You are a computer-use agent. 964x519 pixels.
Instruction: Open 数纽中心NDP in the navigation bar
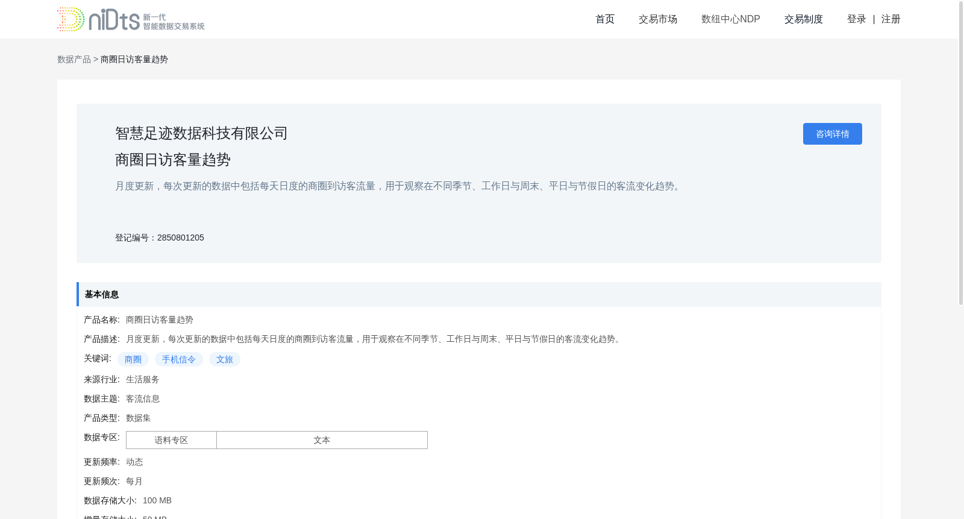[x=731, y=19]
